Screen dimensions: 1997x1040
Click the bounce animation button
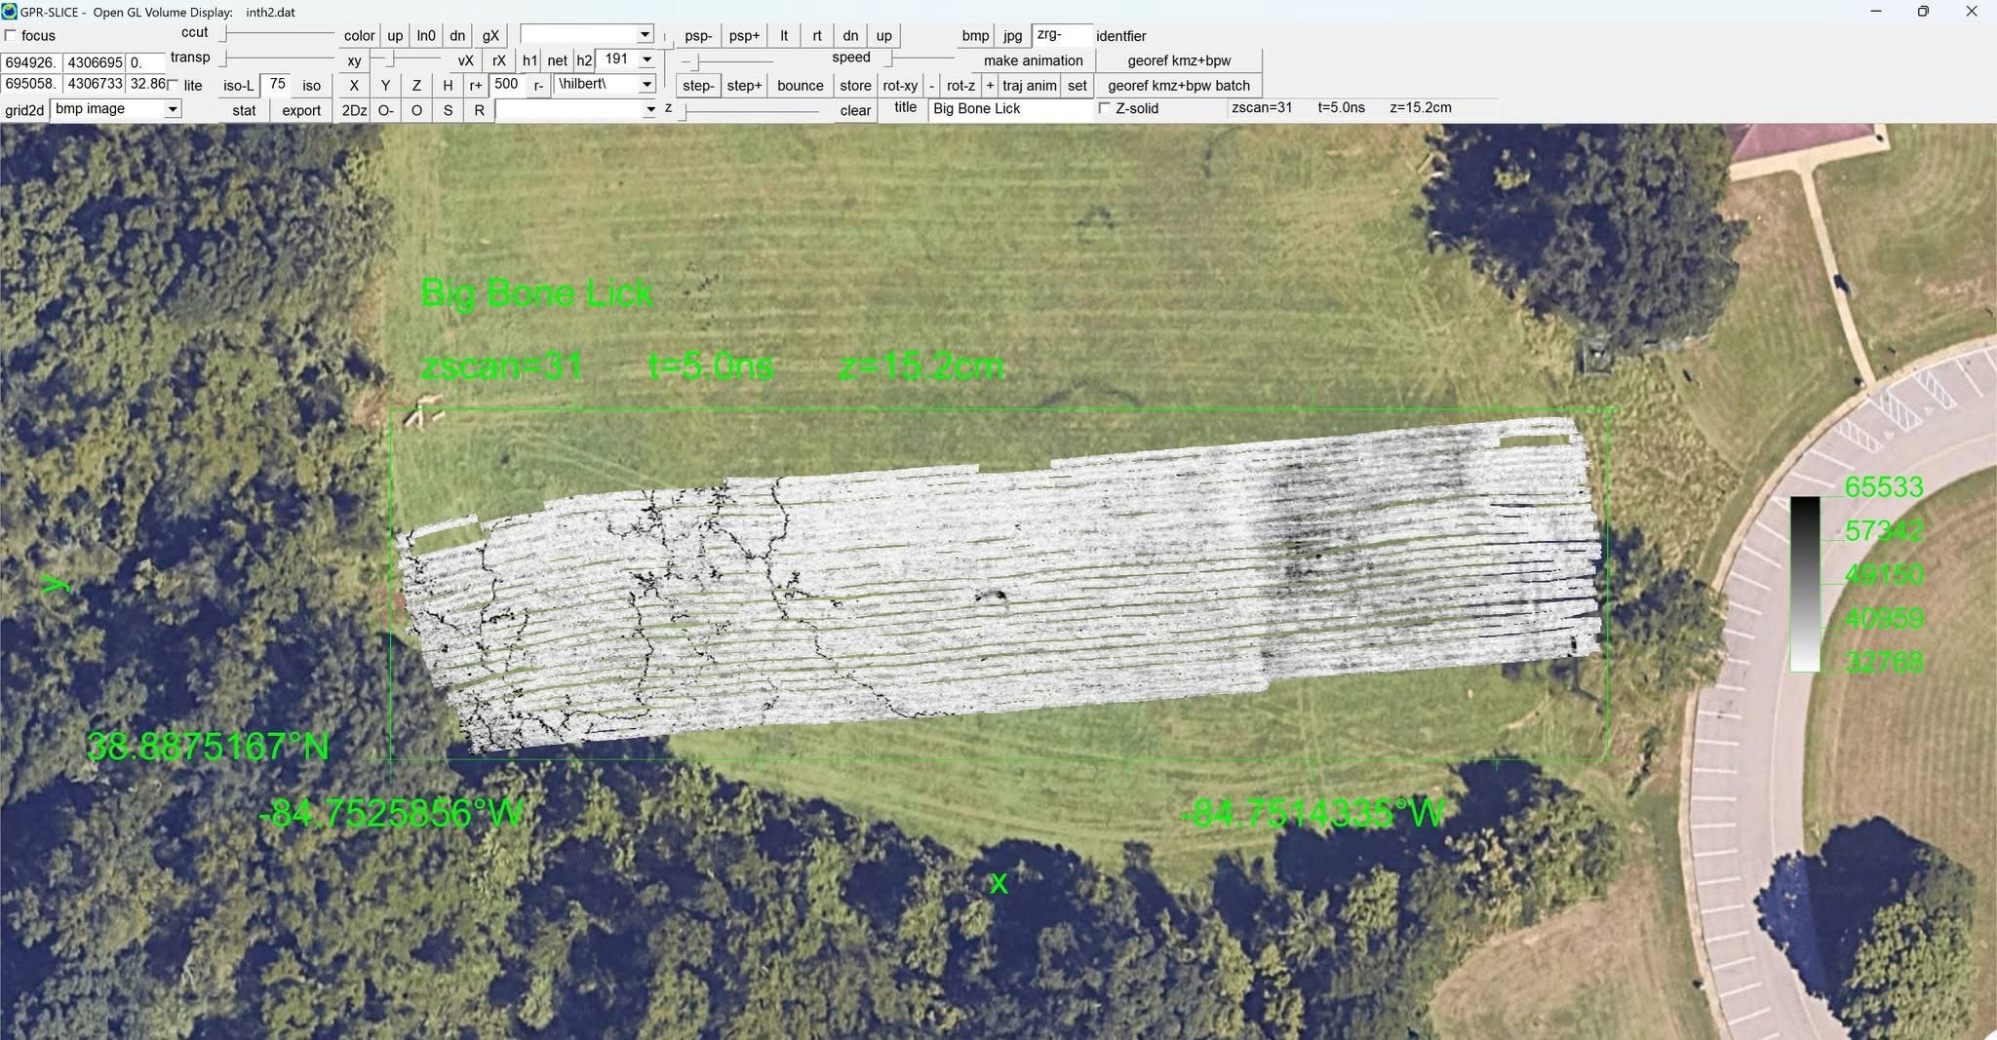point(800,86)
